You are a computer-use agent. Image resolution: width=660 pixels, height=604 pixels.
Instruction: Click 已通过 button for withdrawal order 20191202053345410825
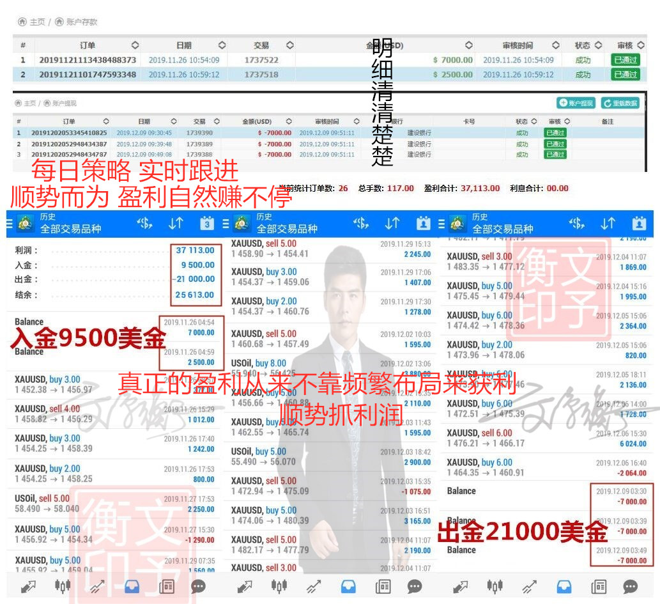tap(555, 133)
